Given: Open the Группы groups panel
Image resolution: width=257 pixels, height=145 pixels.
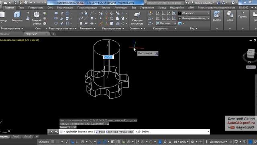Looking at the screenshot, I should pos(243,15).
